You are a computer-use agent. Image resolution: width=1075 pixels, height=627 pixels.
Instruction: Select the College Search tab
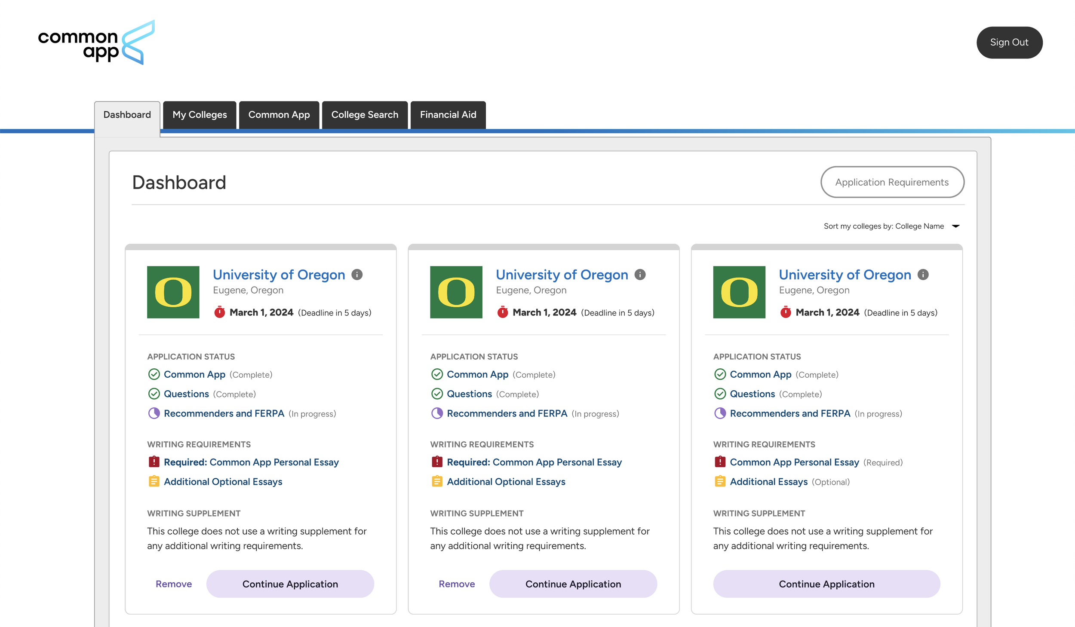[x=365, y=115]
